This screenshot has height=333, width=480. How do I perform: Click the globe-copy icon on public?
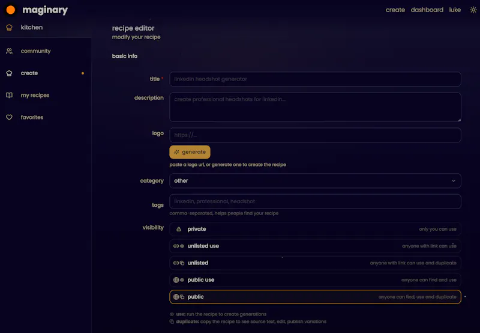(x=179, y=297)
